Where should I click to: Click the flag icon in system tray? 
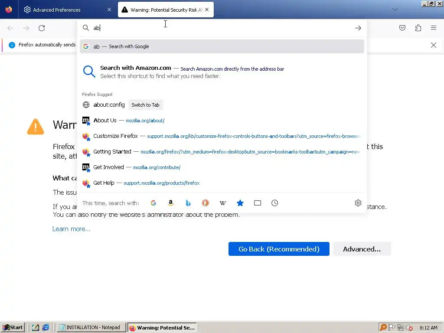(x=392, y=327)
